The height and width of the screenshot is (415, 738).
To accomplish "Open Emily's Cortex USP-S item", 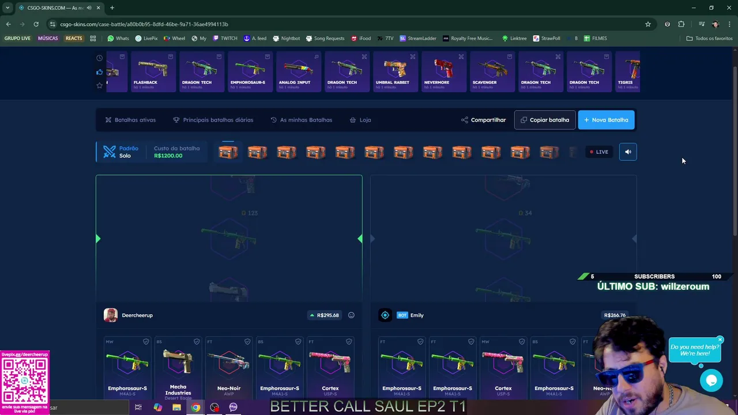I will click(503, 368).
